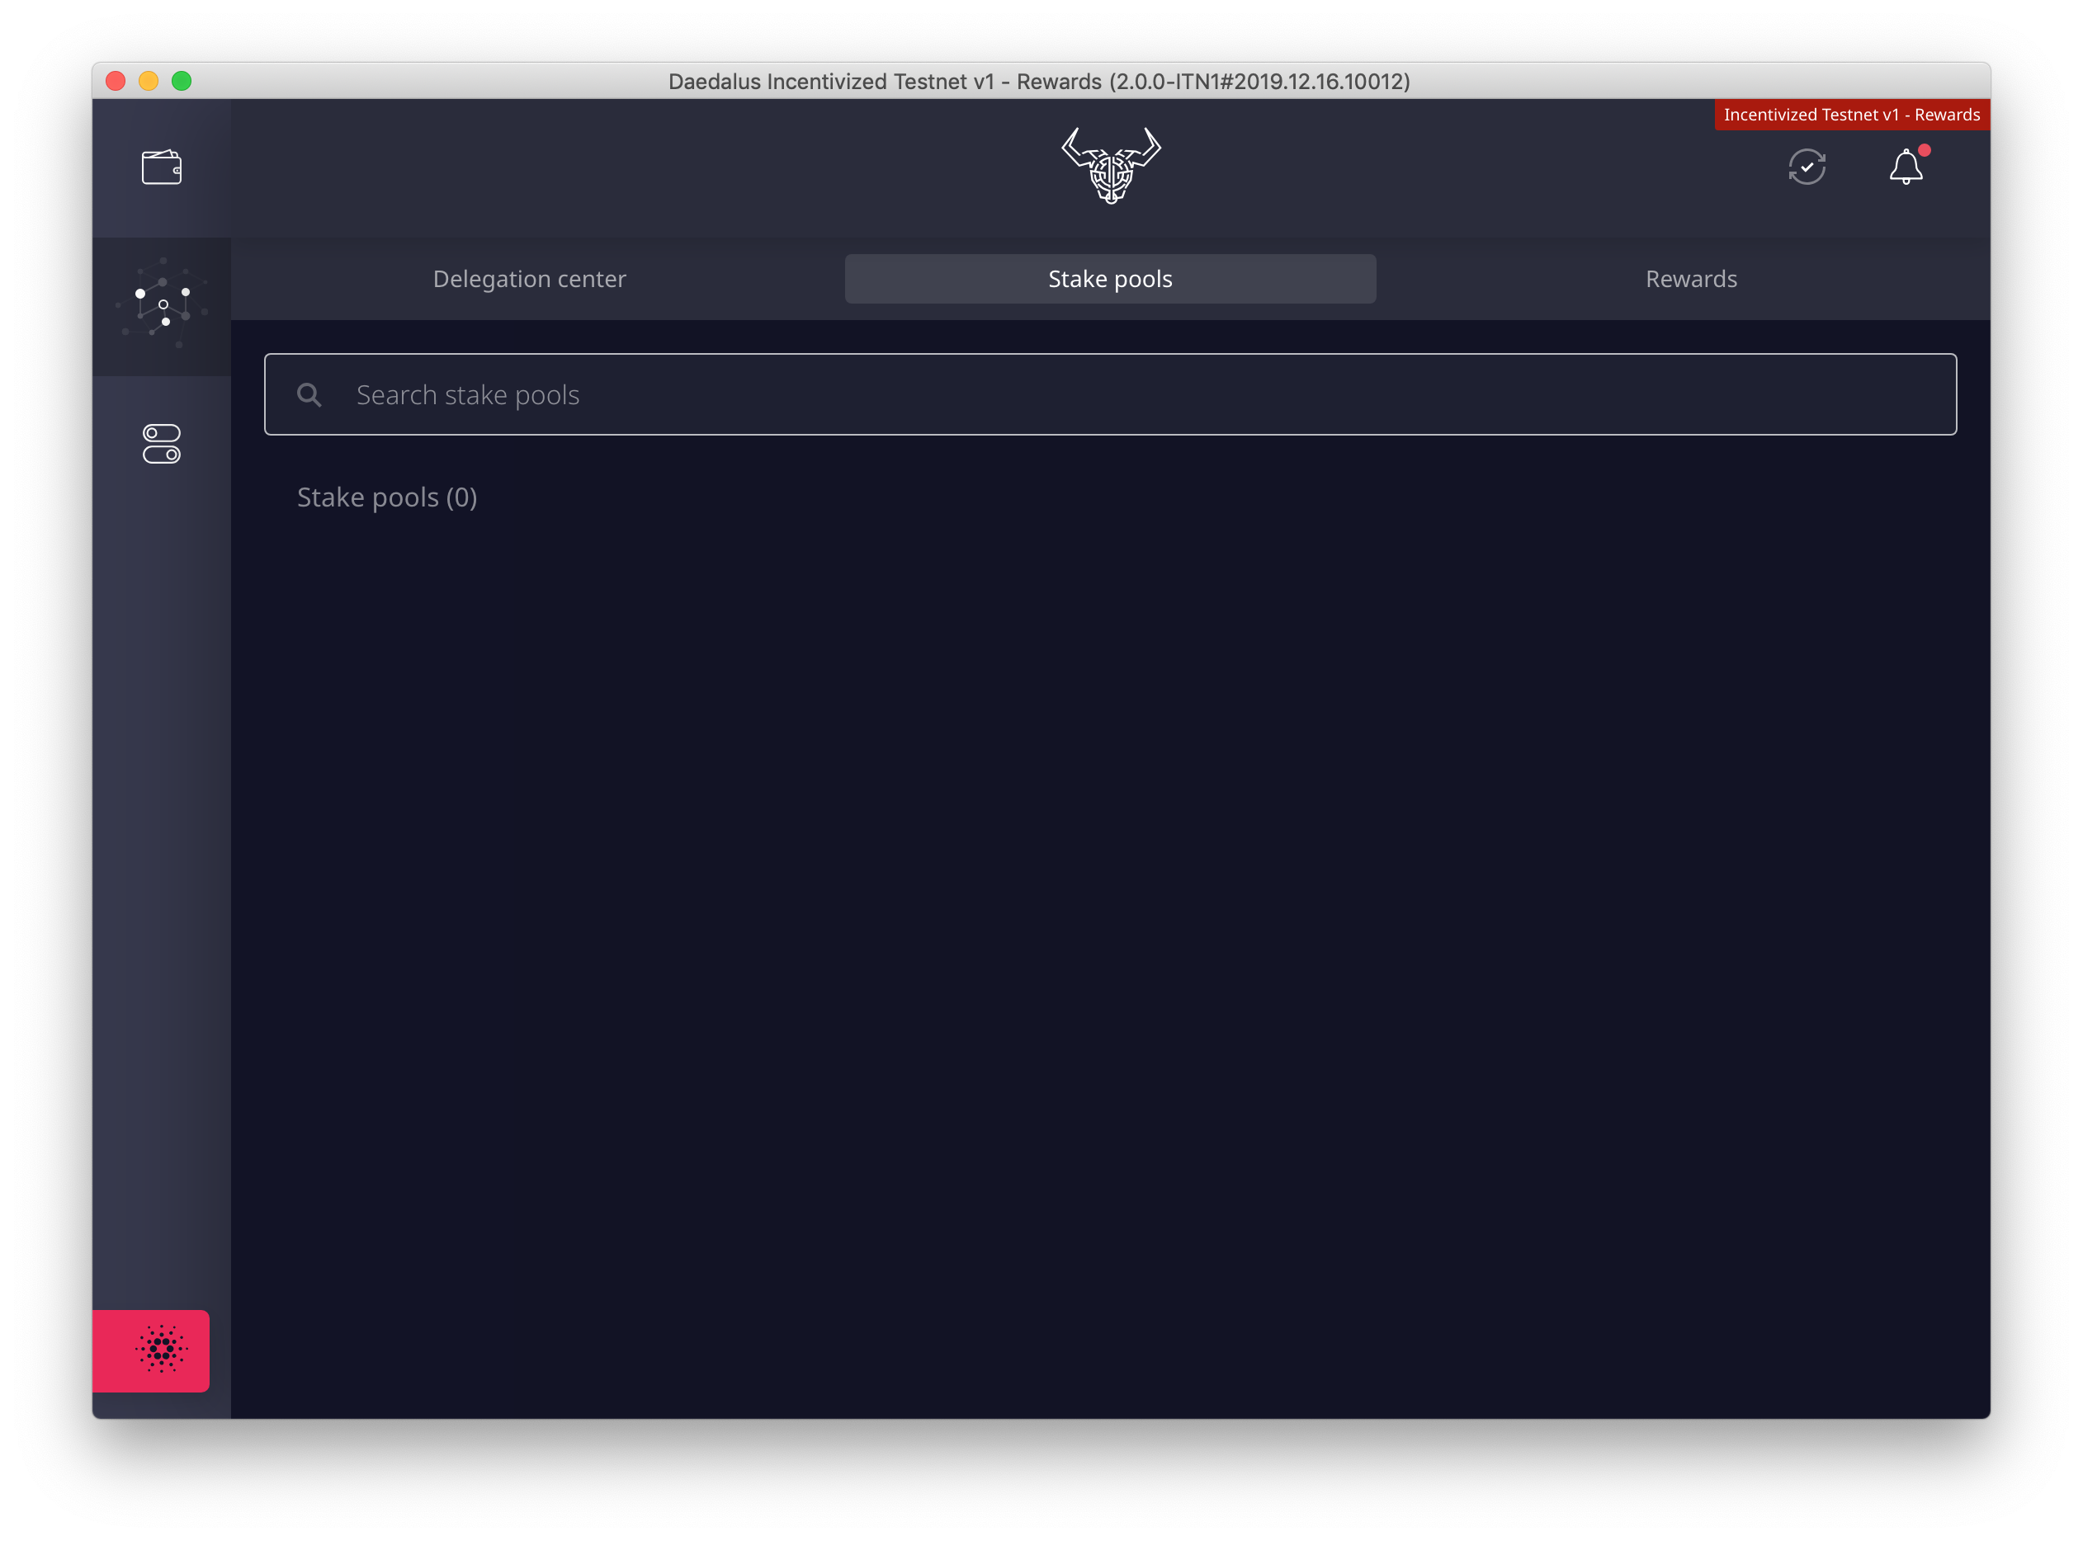Close the Daedalus window
The width and height of the screenshot is (2083, 1541).
point(116,81)
